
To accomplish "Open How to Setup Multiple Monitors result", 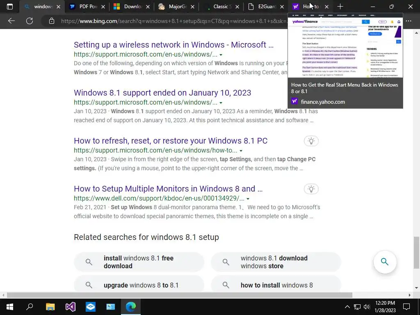I will tap(168, 189).
